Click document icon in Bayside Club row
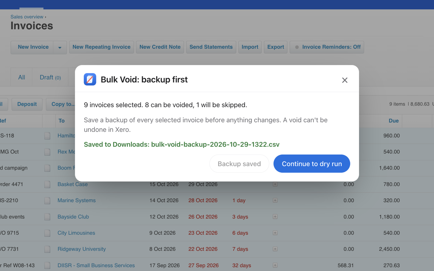This screenshot has height=271, width=434. pos(47,217)
